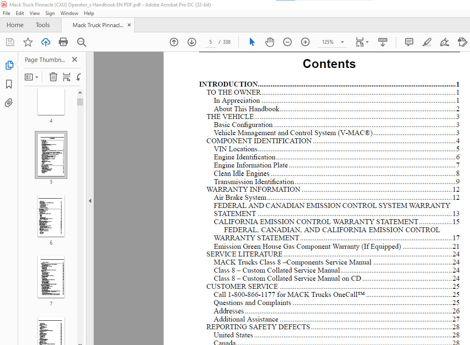Open fit page options icon
470x345 pixels.
[x=360, y=42]
